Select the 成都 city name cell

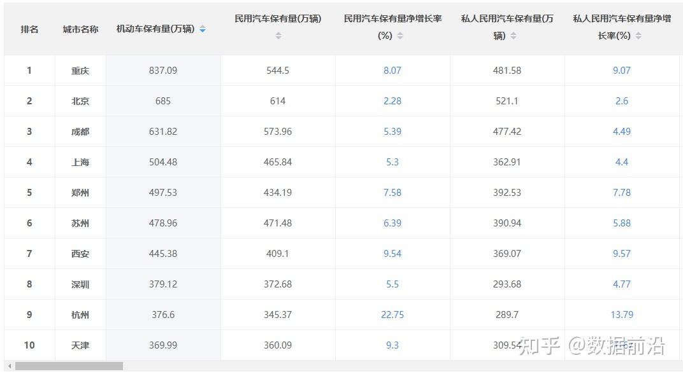click(x=80, y=132)
